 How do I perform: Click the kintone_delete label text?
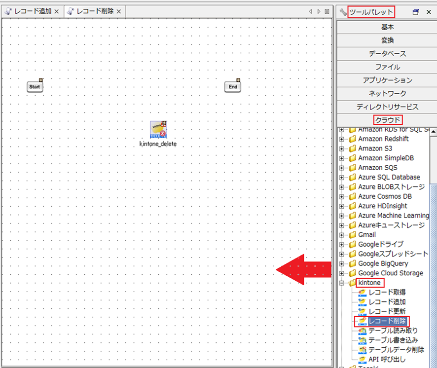pos(158,144)
